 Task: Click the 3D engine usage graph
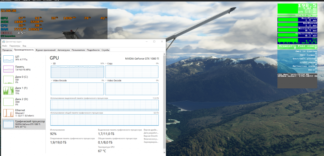click(x=77, y=72)
